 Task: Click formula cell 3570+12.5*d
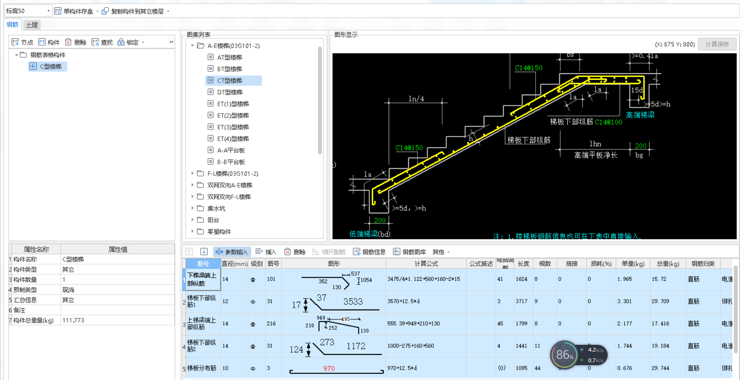(x=426, y=301)
